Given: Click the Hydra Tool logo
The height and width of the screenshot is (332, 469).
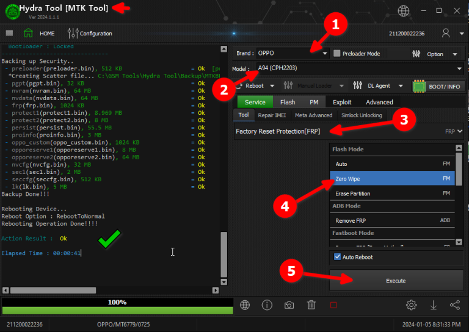Looking at the screenshot, I should (13, 12).
